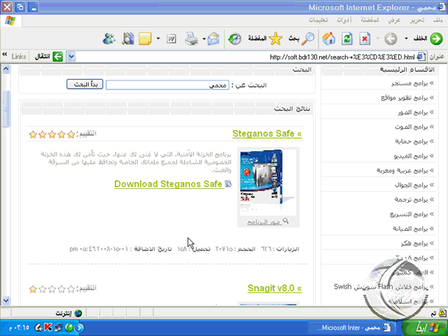Click the warning icon in status bar
448x336 pixels.
(x=442, y=313)
